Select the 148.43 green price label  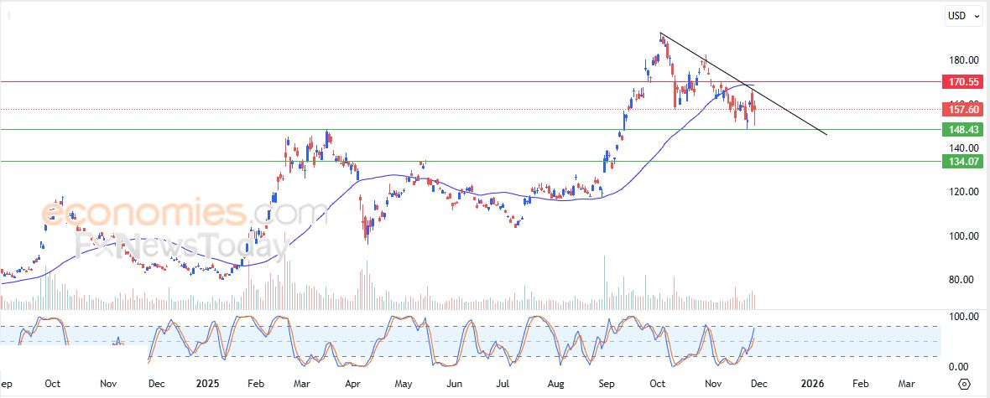click(962, 130)
